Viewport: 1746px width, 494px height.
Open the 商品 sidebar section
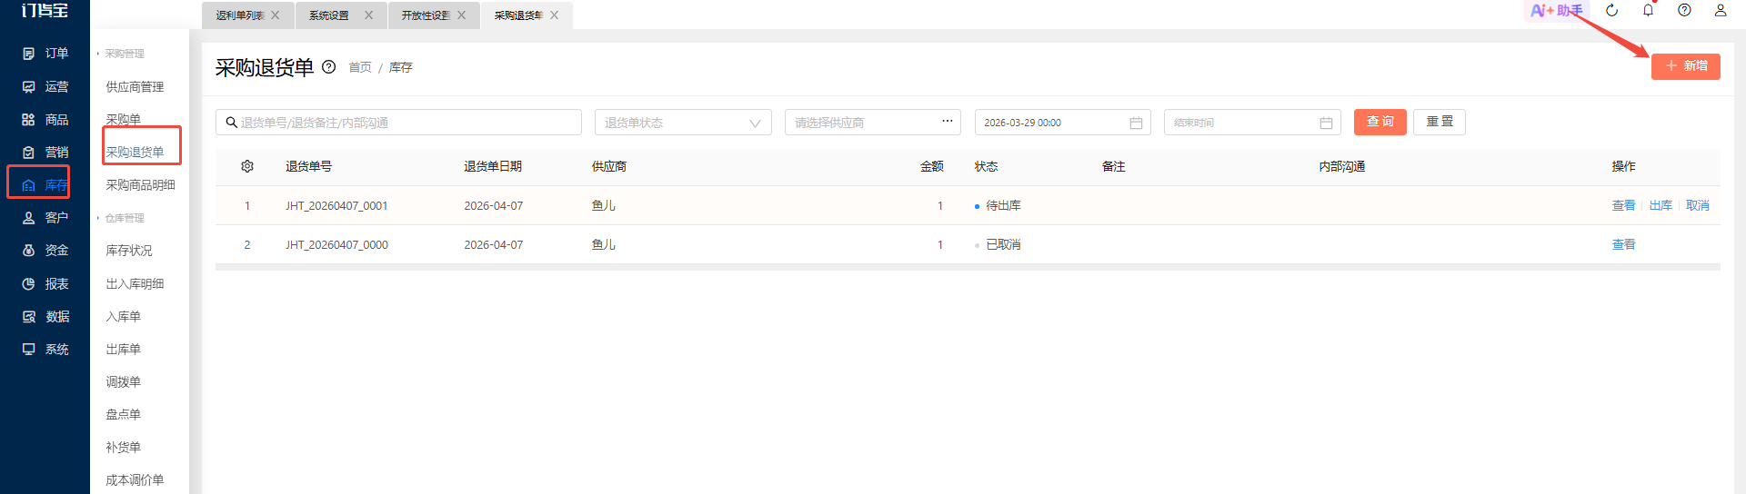click(x=45, y=119)
